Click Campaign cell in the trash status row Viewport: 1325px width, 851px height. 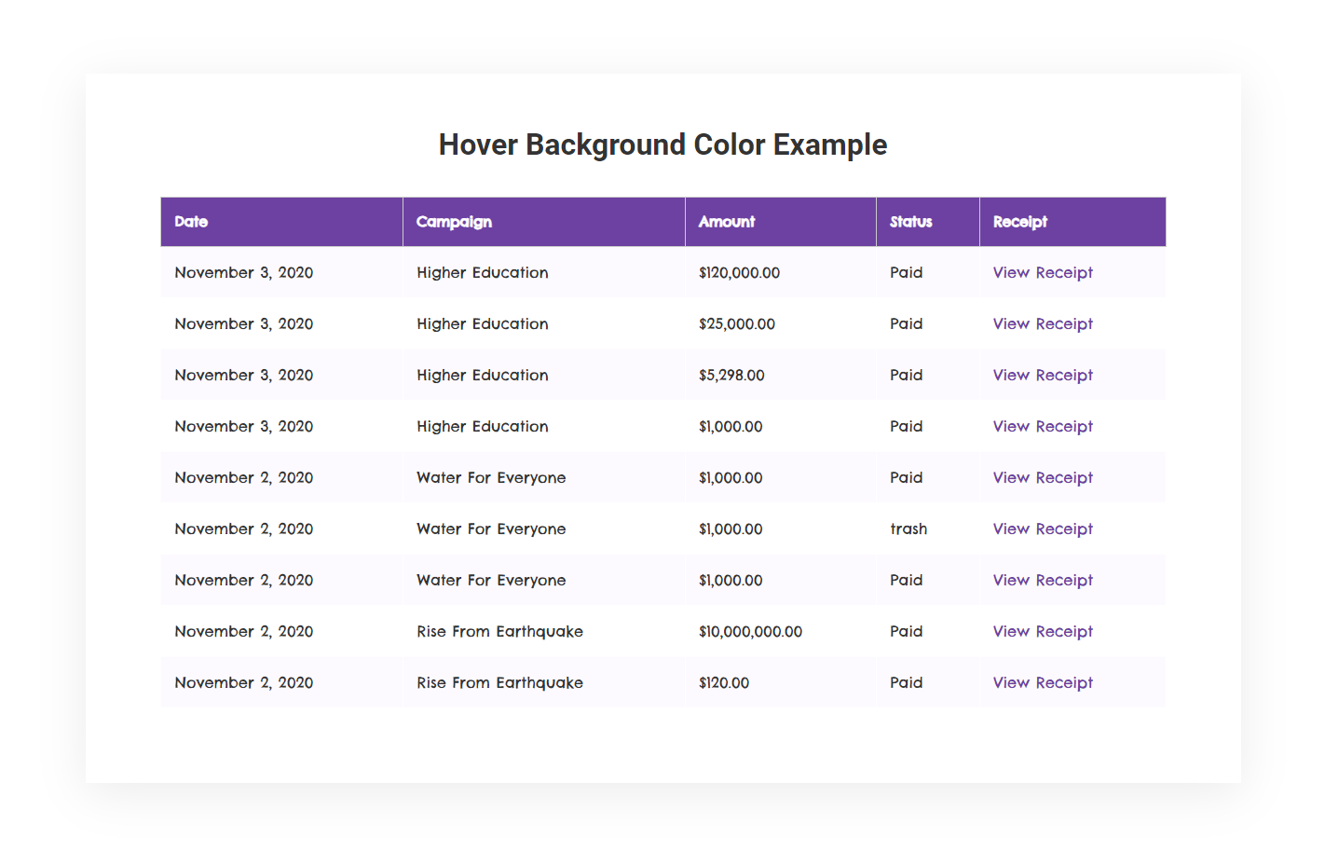491,529
